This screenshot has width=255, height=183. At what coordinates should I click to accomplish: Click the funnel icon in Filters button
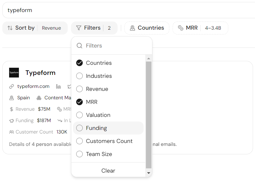point(79,28)
